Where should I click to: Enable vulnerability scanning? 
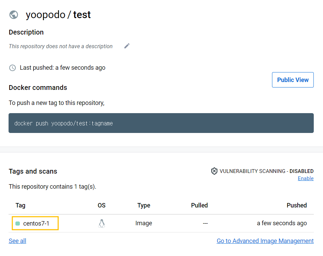pyautogui.click(x=306, y=178)
